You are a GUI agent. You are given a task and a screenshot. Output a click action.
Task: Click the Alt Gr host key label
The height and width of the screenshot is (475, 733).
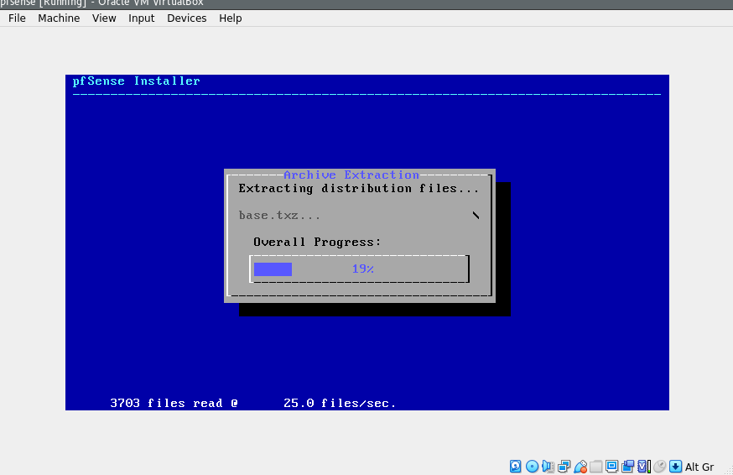(x=699, y=467)
